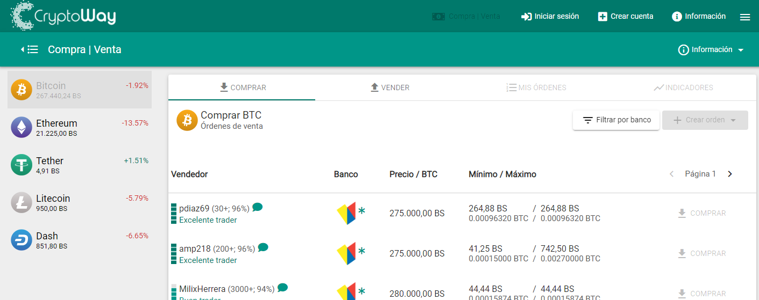This screenshot has height=300, width=759.
Task: Click the -13.57% Ethereum change value
Action: [x=135, y=123]
